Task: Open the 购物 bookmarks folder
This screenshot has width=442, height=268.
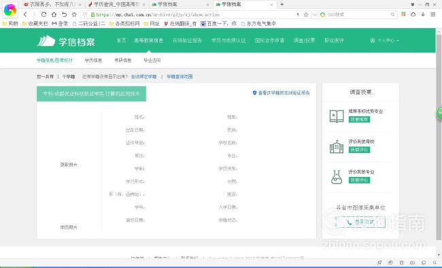Action: (10, 24)
